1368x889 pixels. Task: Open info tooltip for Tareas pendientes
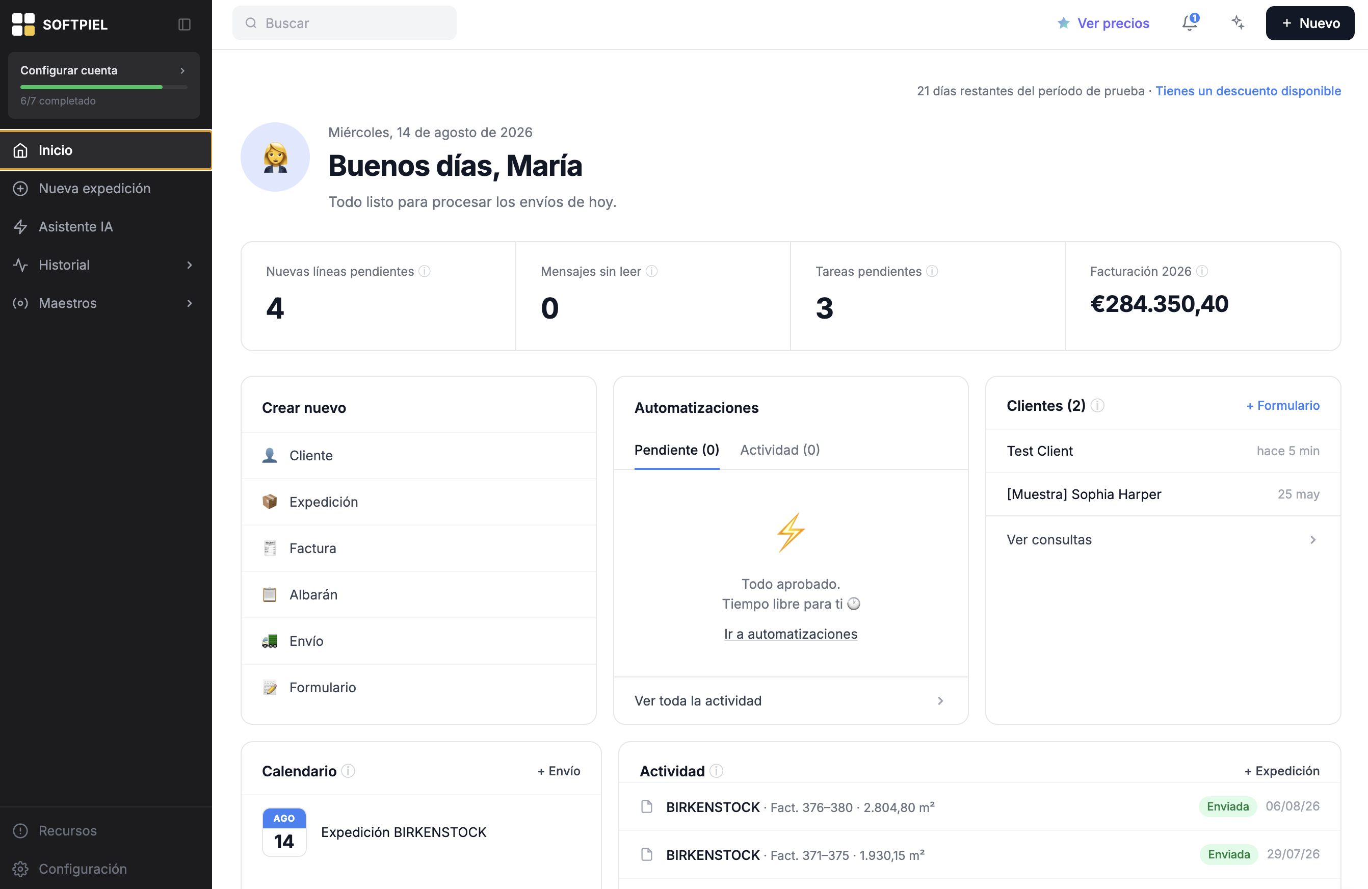pos(932,271)
